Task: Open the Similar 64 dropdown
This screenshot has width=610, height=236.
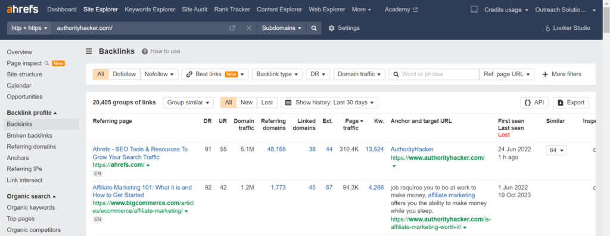Action: pyautogui.click(x=556, y=150)
